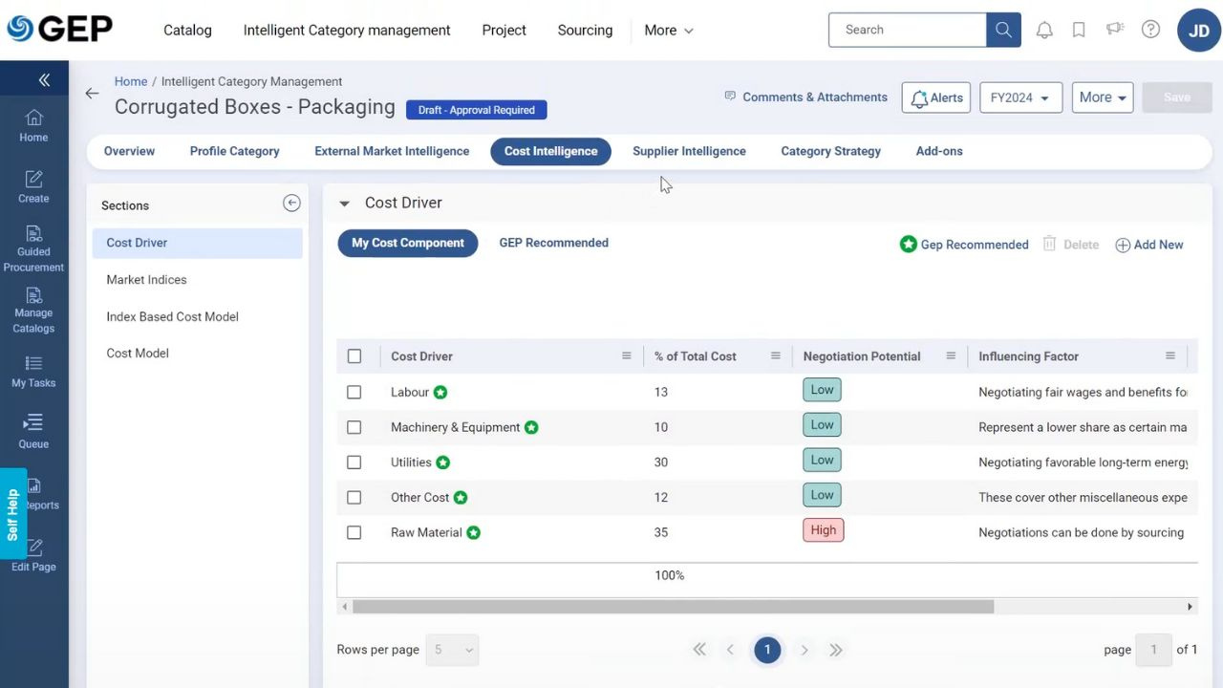This screenshot has height=688, width=1223.
Task: Open the Self Help side tab
Action: [x=12, y=514]
